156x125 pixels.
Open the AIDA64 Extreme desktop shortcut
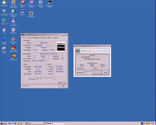pos(22,4)
